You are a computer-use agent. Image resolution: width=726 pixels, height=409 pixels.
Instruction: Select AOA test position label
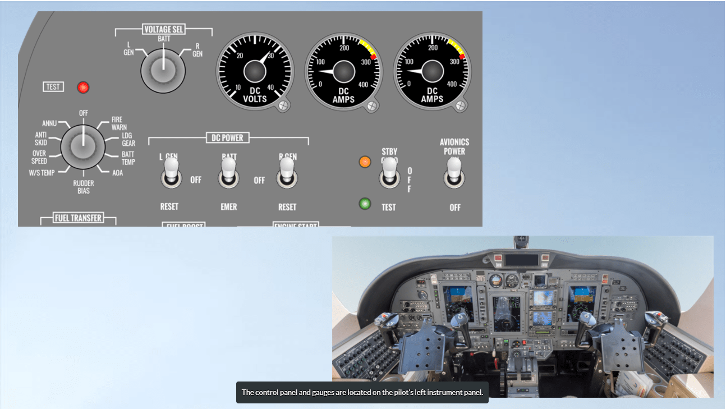[x=117, y=173]
